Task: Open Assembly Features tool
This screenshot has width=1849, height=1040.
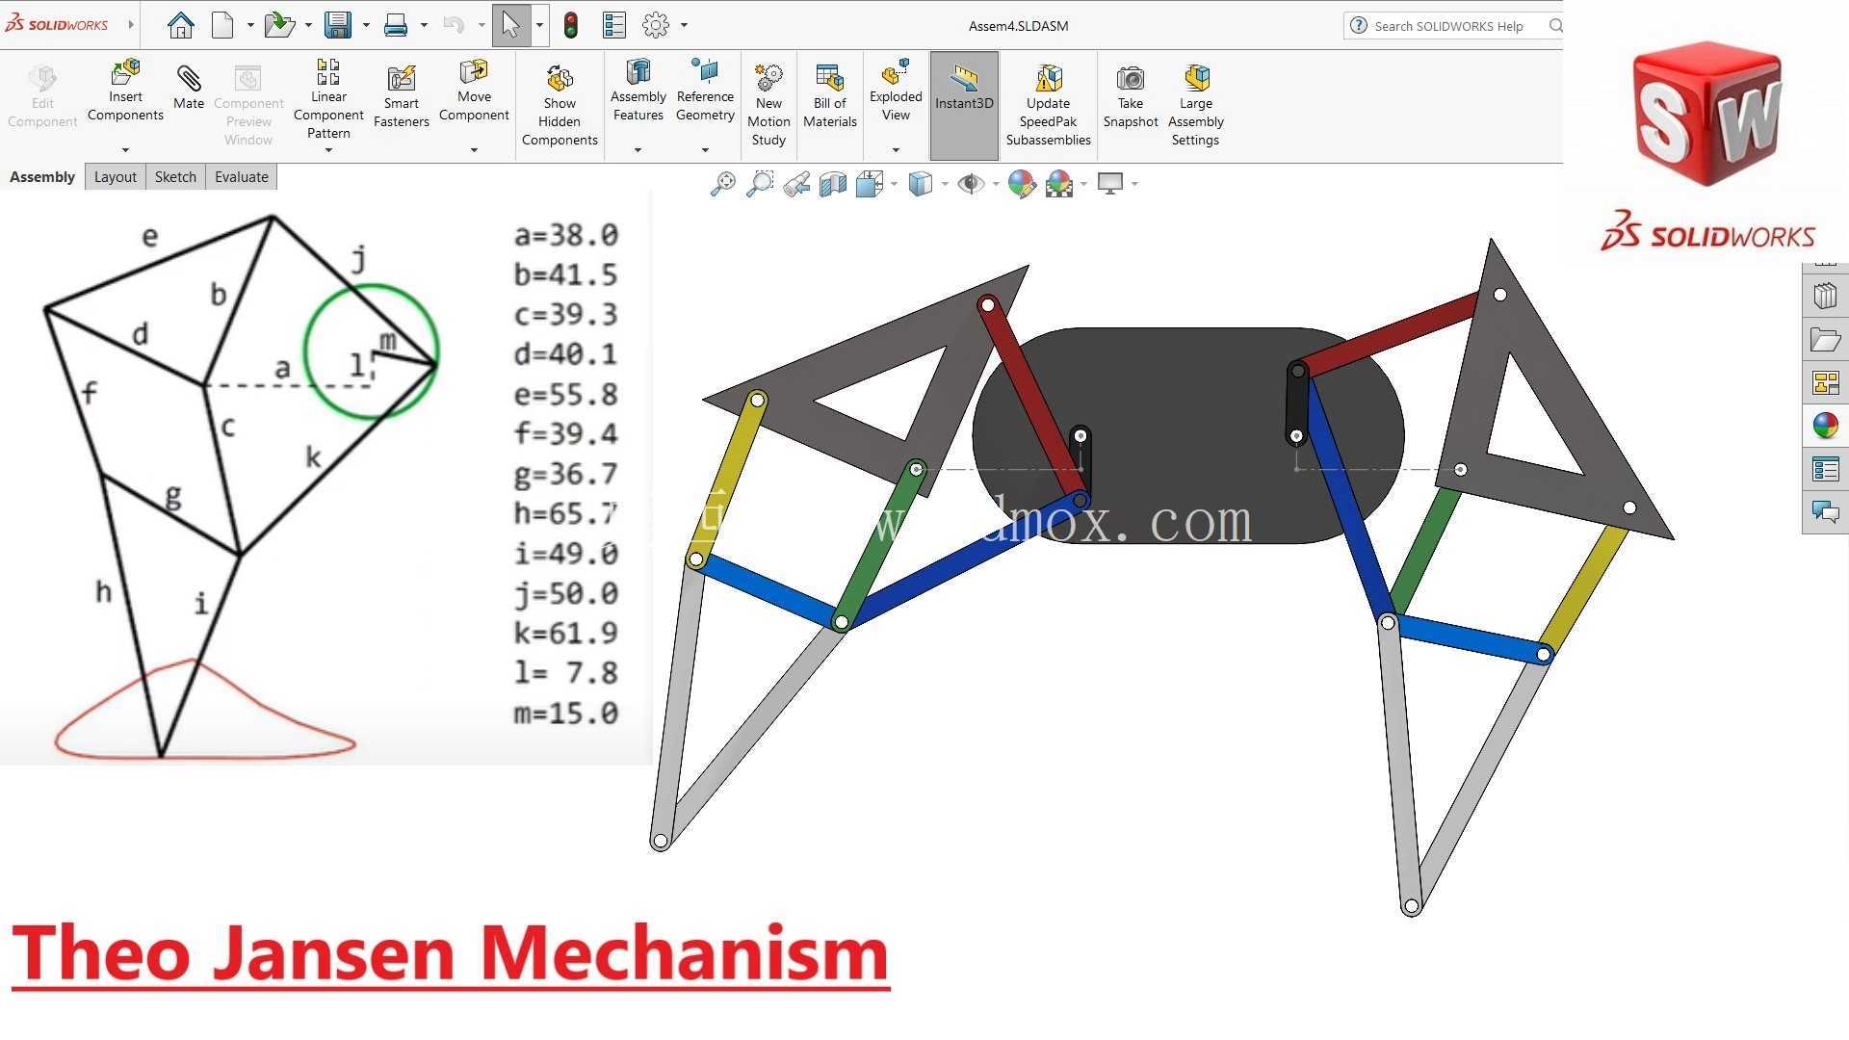Action: click(638, 90)
